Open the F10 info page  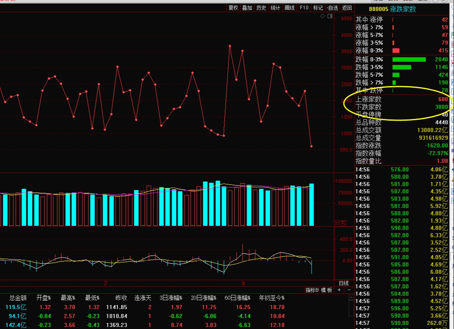click(304, 8)
